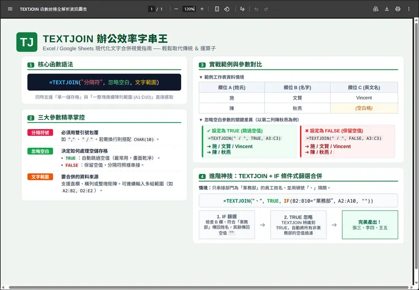The height and width of the screenshot is (290, 419).
Task: Rotate the document counterclockwise
Action: coord(226,9)
